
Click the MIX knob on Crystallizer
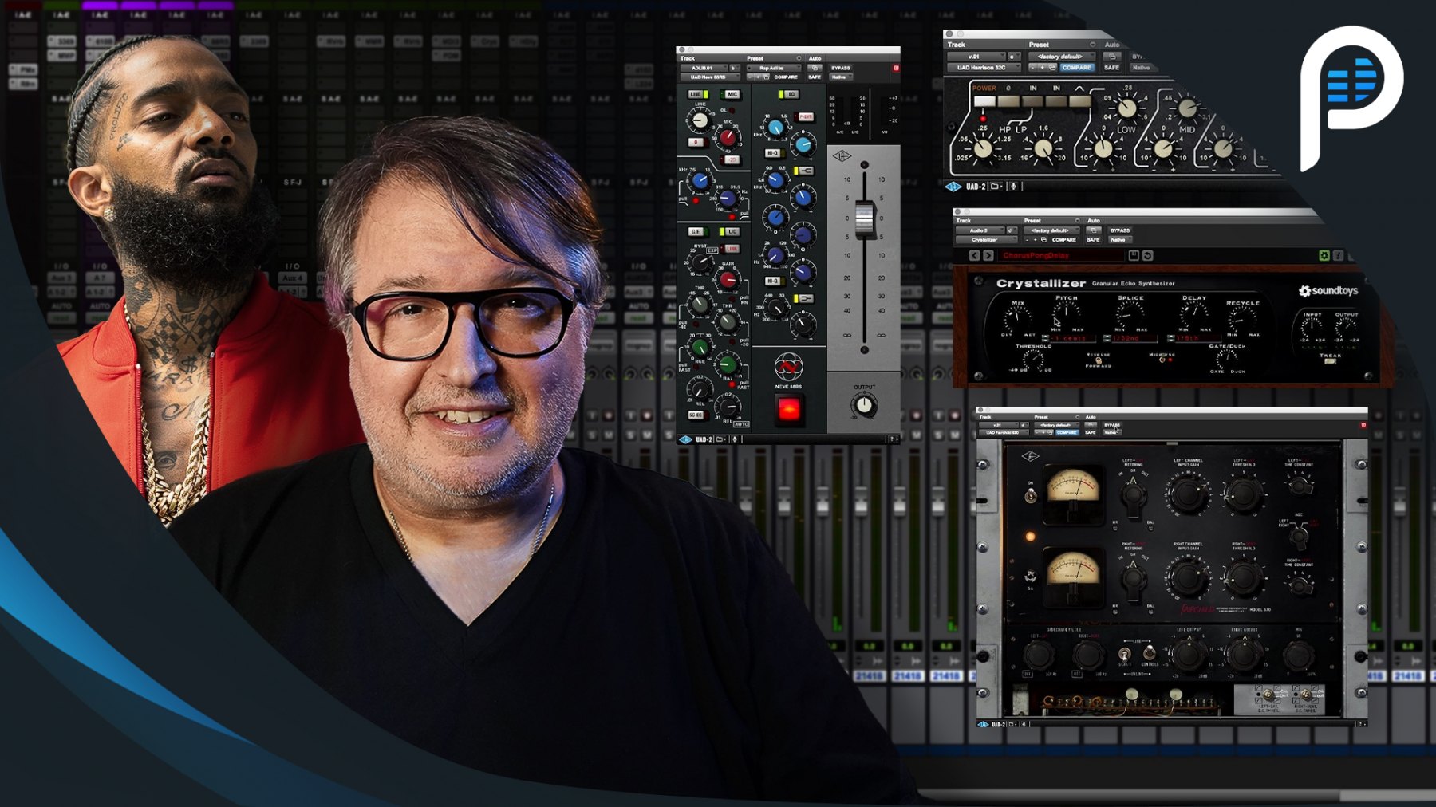(1017, 318)
